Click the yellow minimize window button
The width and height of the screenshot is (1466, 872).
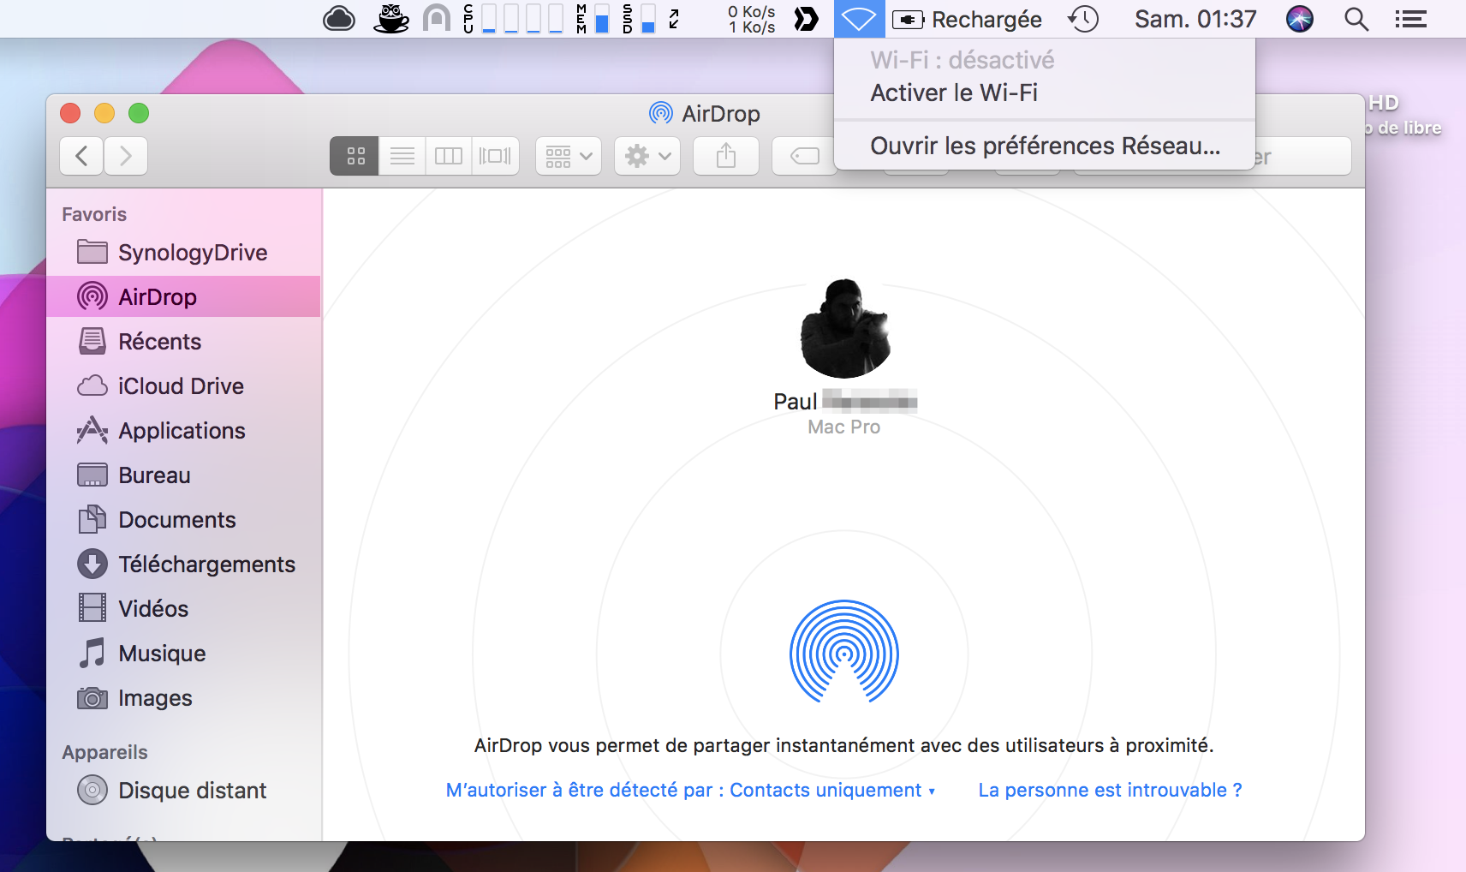(x=104, y=113)
